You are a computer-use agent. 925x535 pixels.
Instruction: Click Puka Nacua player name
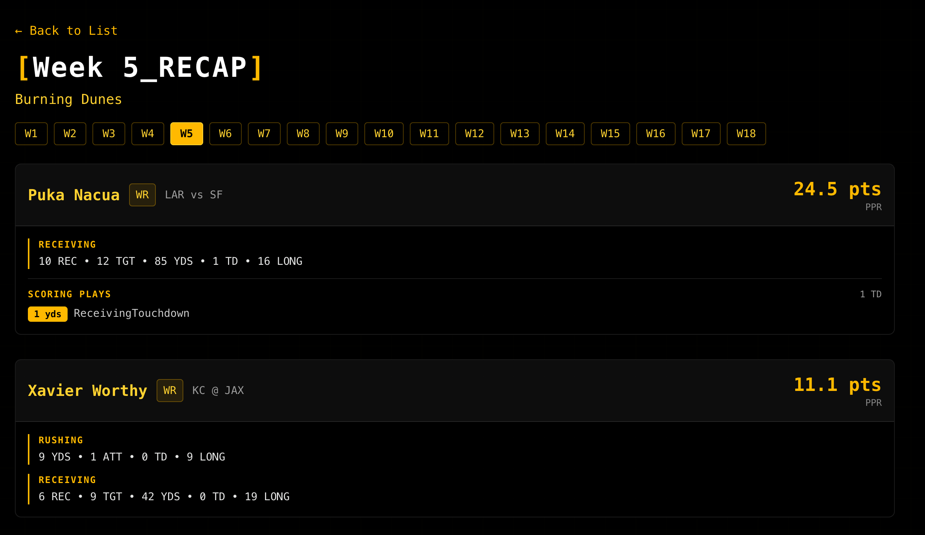74,195
